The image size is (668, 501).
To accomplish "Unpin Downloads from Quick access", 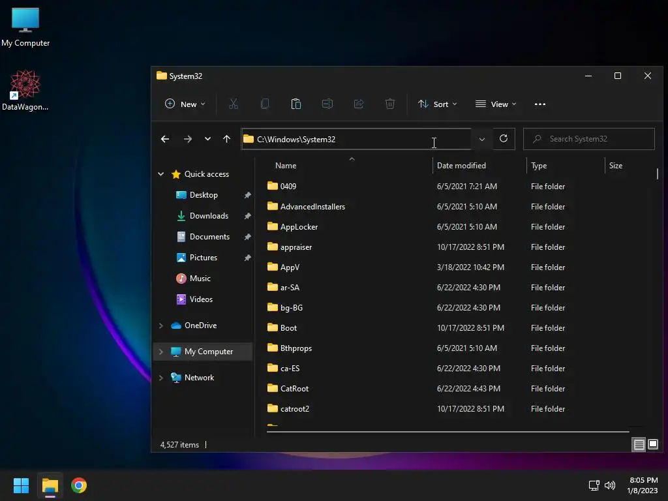I will pos(247,216).
